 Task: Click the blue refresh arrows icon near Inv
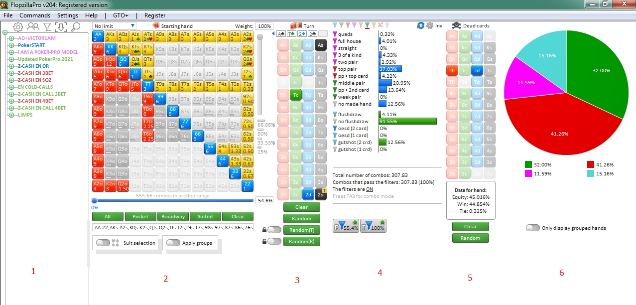tap(420, 25)
